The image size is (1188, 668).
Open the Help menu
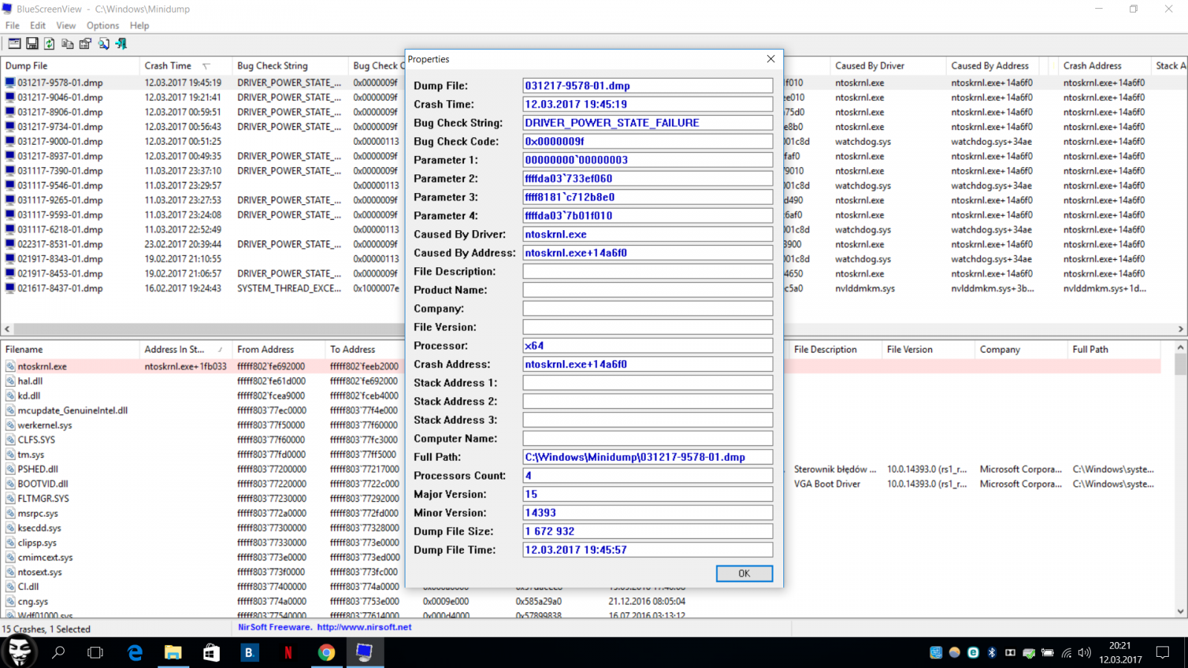(x=140, y=25)
